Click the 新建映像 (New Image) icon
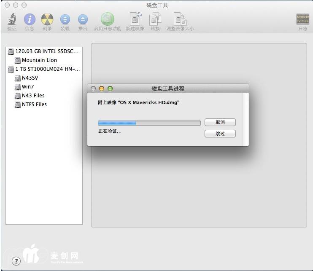Image resolution: width=313 pixels, height=271 pixels. [x=135, y=19]
